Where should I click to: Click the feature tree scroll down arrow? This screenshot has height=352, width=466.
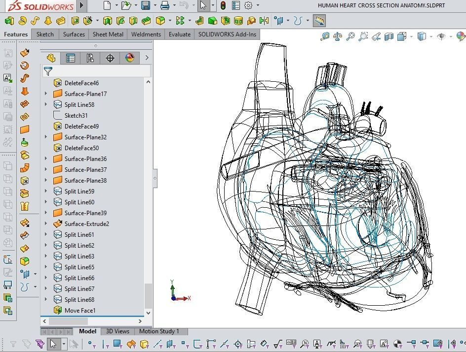point(148,313)
